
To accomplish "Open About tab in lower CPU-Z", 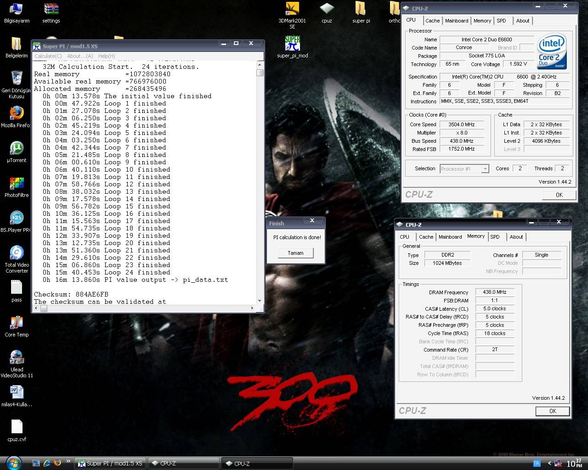I will (516, 237).
